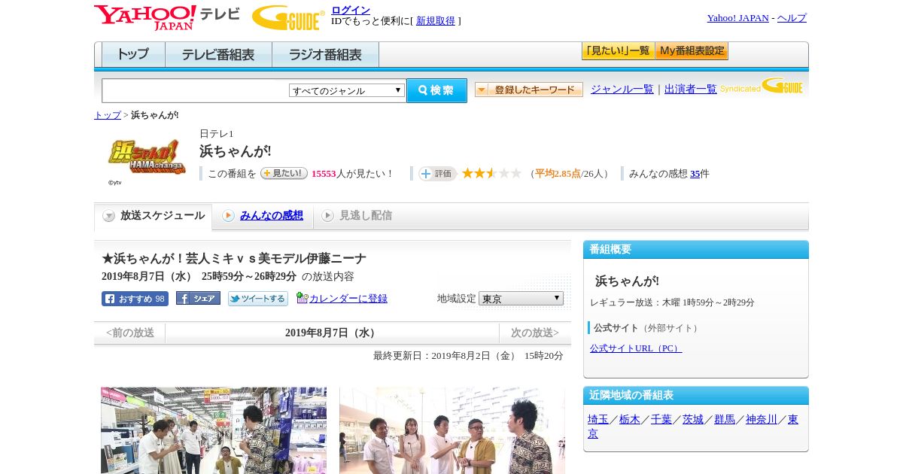Open the Yahoo! JAPAN link
Image resolution: width=903 pixels, height=474 pixels.
pyautogui.click(x=738, y=18)
